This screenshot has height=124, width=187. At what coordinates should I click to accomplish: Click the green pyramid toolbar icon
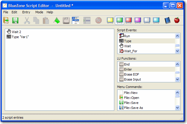tap(56, 20)
